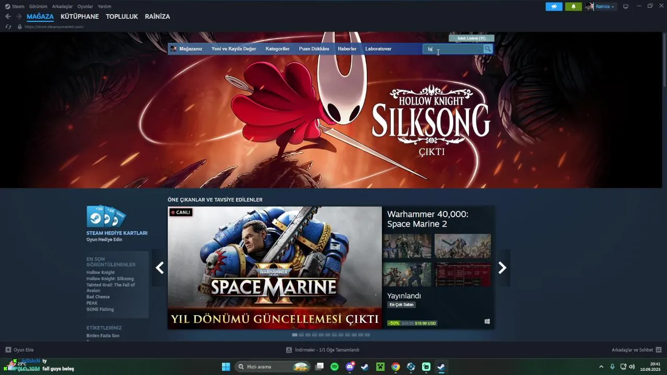This screenshot has width=667, height=375.
Task: Open the Arkadaşlar menu
Action: 63,6
